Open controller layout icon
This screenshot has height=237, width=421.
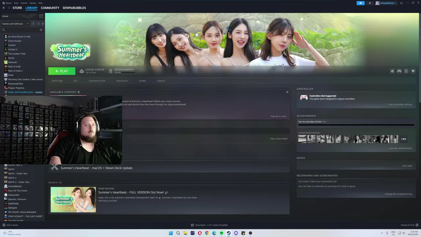coord(399,71)
